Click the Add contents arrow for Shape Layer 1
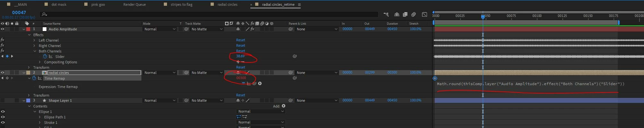The image size is (644, 128). 283,106
